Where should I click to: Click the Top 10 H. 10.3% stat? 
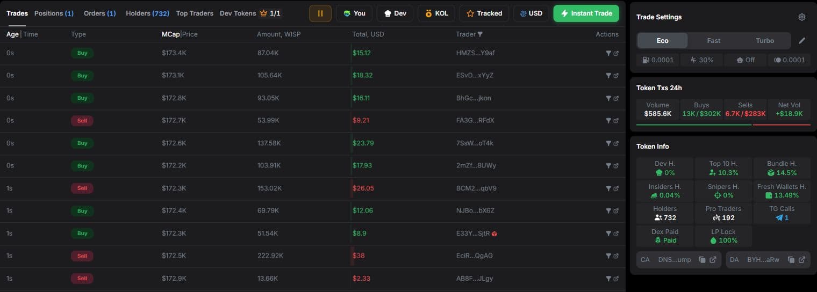tap(723, 168)
